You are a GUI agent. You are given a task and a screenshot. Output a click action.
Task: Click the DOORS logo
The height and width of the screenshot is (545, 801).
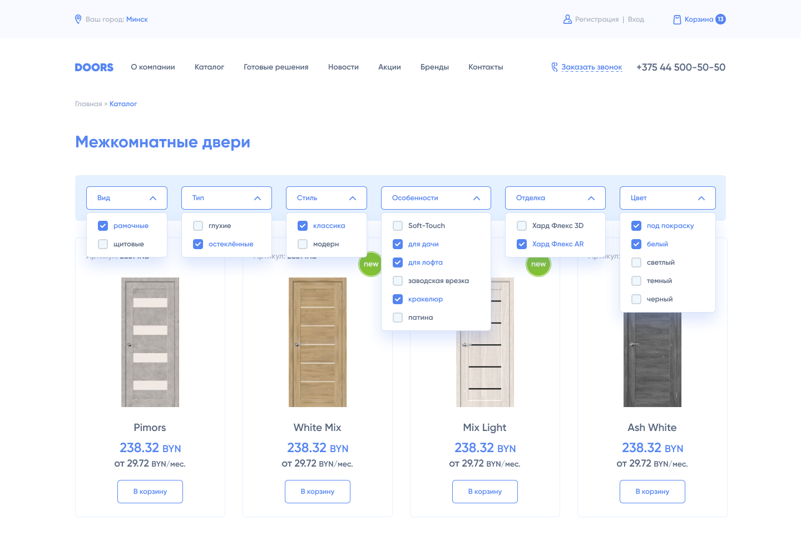94,67
